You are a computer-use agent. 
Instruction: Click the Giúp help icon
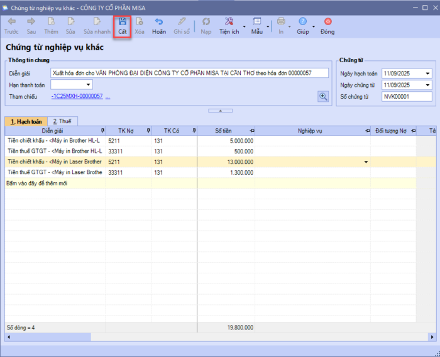(303, 22)
